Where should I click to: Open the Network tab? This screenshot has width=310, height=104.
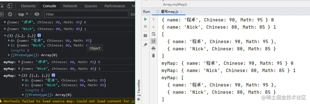[70, 6]
